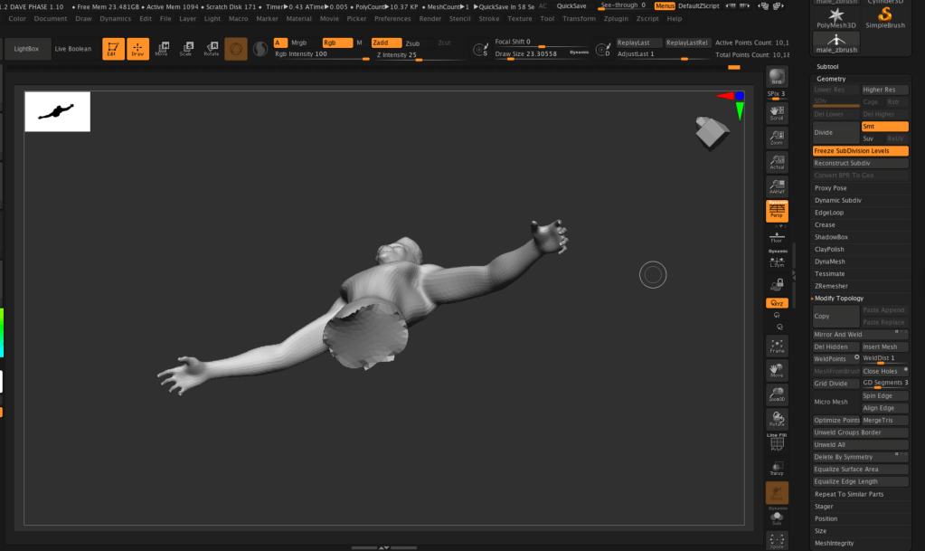Open the Zplugin menu
Viewport: 925px width, 551px height.
pyautogui.click(x=616, y=19)
